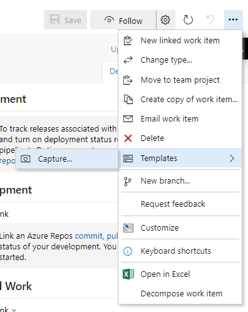
Task: Choose Create copy of work item…
Action: (180, 100)
